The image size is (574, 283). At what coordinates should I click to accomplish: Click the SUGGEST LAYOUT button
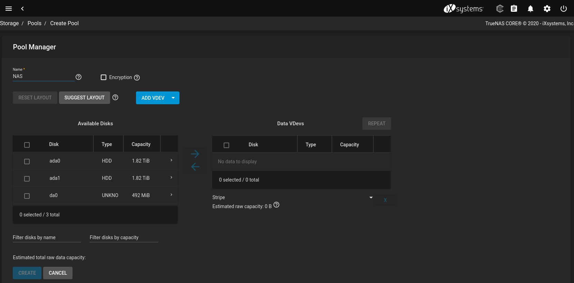coord(84,98)
